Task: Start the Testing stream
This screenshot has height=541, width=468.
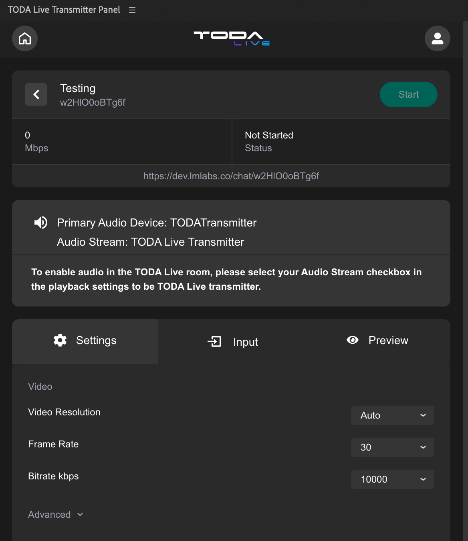Action: (x=409, y=94)
